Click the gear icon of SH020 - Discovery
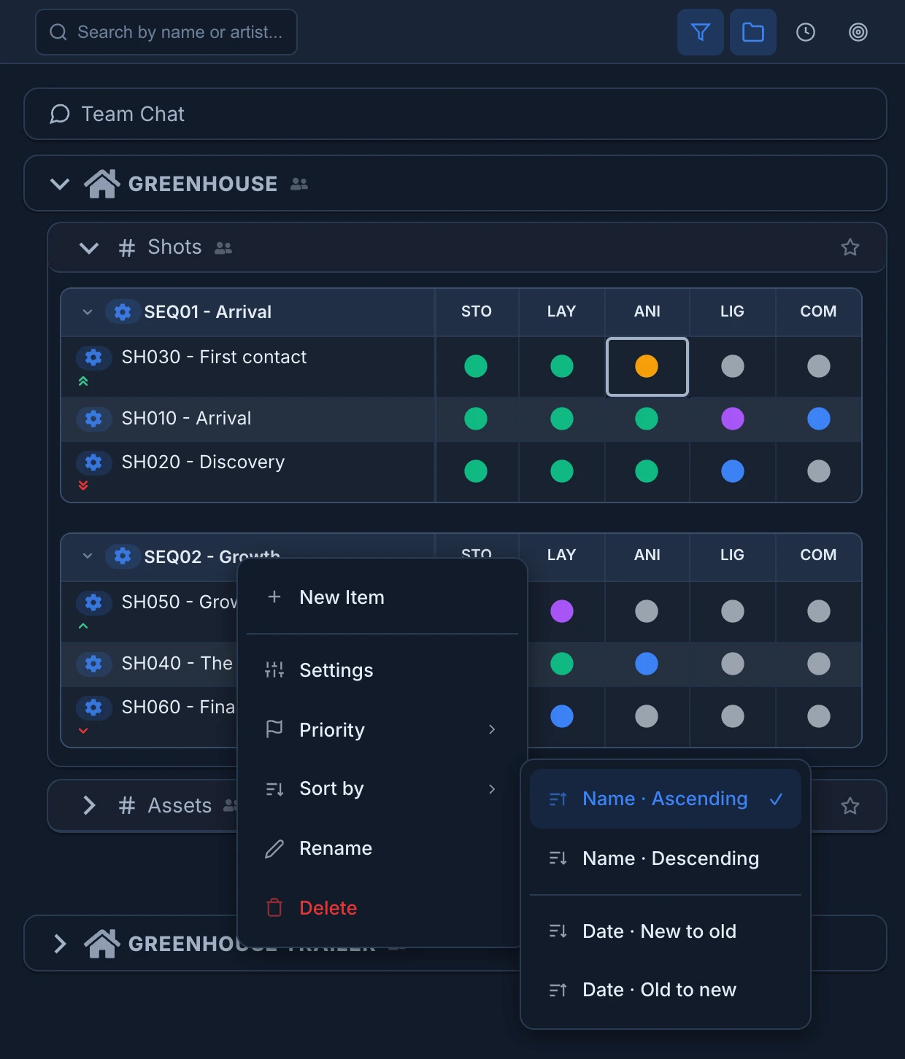Screen dimensions: 905x1059 pos(93,462)
